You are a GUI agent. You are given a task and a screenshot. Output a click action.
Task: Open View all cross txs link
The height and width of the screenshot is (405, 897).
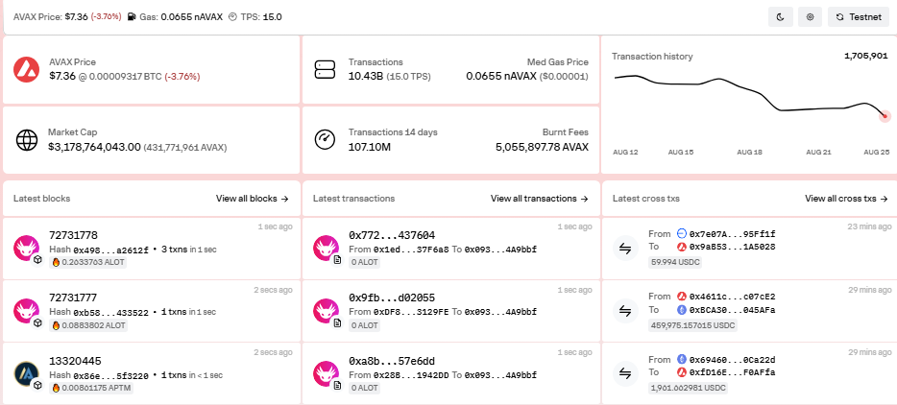[x=846, y=199]
